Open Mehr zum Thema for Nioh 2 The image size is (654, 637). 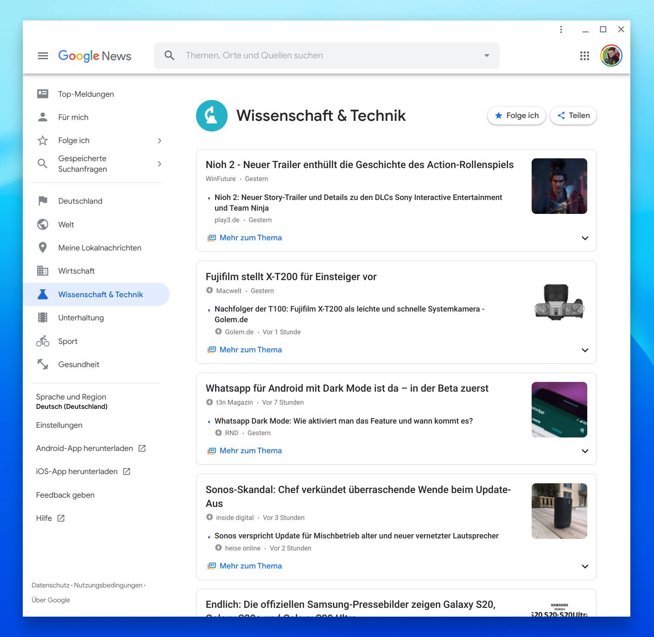(x=251, y=237)
